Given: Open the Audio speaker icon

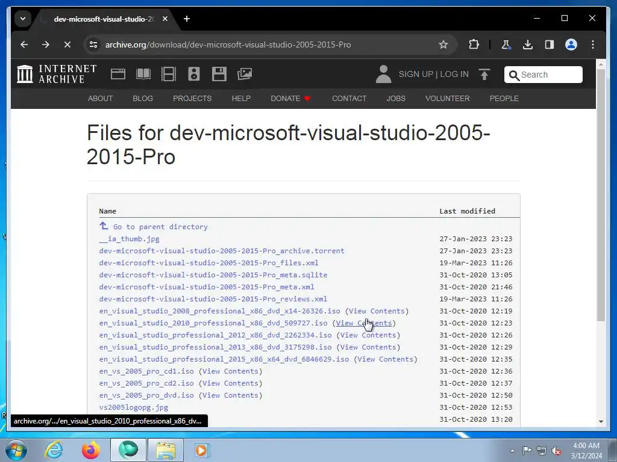Looking at the screenshot, I should pyautogui.click(x=193, y=74).
